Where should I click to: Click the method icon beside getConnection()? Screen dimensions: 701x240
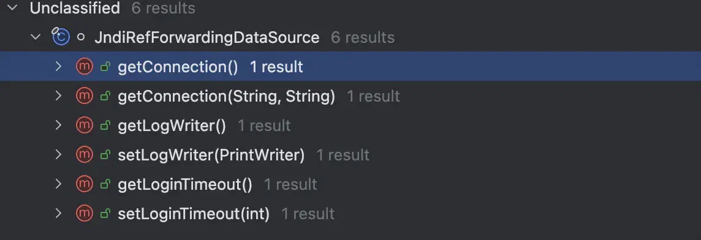click(x=85, y=67)
